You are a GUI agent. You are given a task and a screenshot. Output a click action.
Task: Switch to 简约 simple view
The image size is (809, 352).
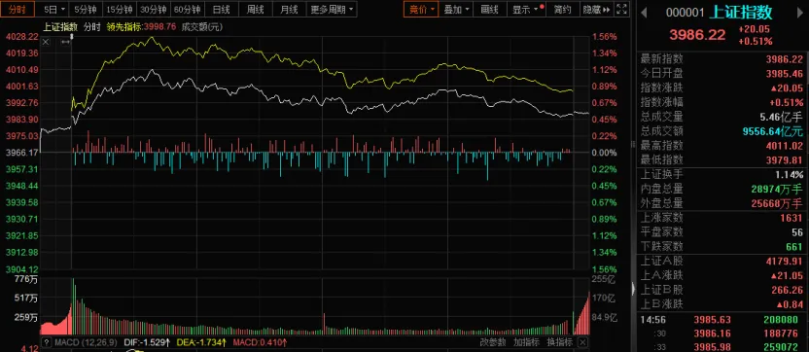pos(562,9)
